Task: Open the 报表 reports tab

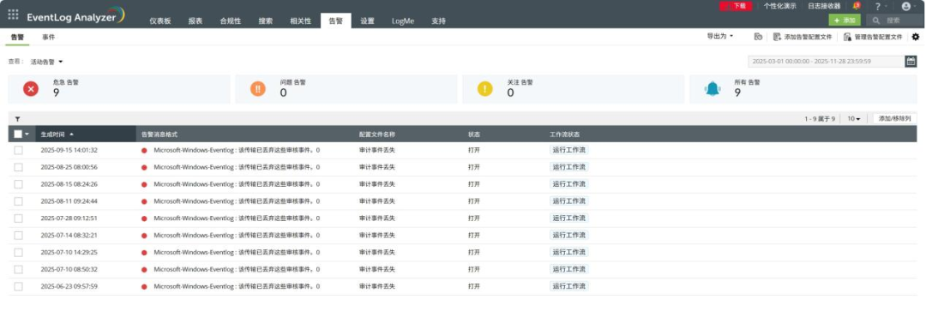Action: [x=195, y=21]
